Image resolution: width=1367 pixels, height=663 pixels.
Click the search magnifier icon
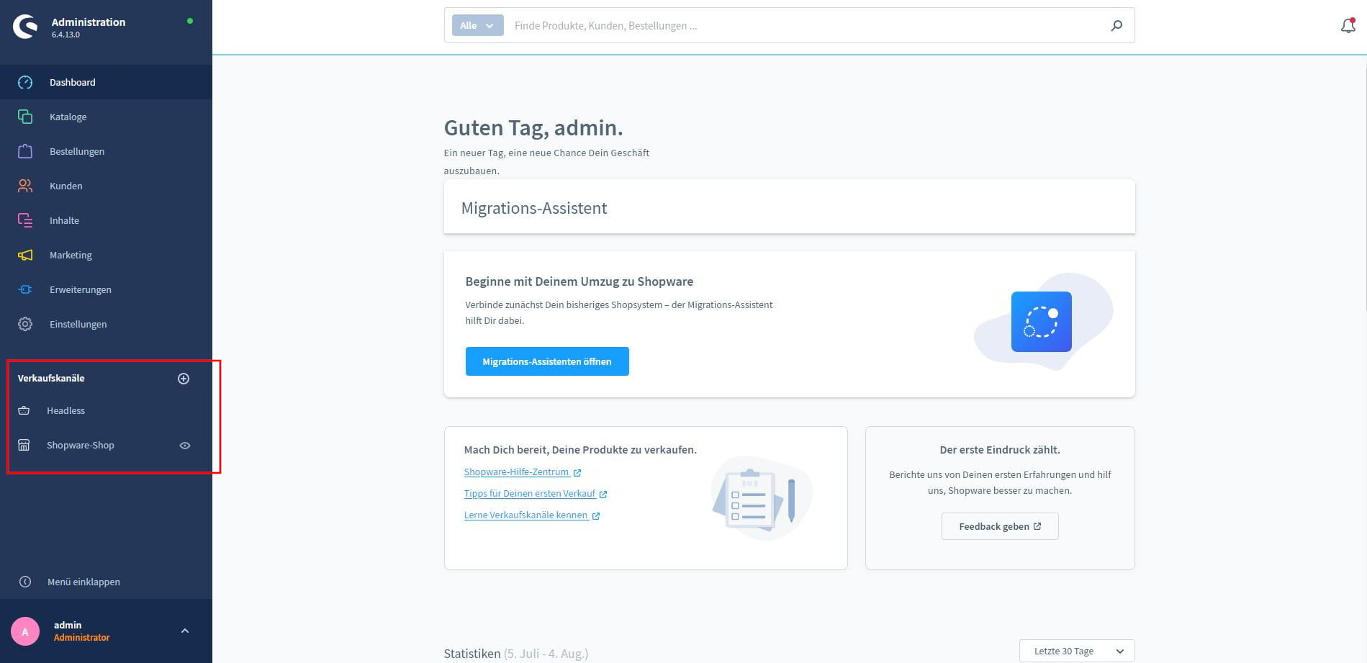point(1116,25)
